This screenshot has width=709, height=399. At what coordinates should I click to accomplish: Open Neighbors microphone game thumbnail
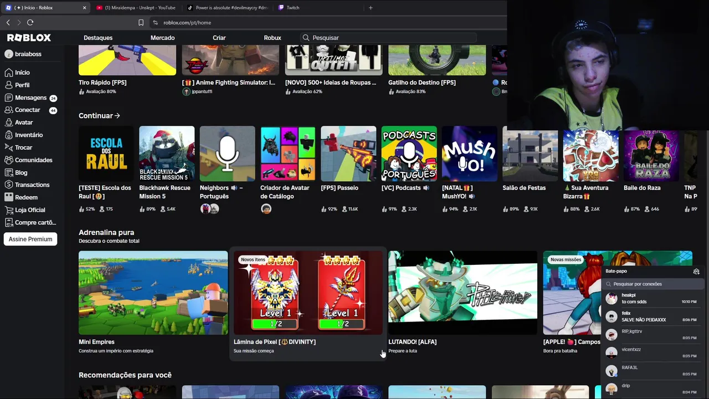[227, 154]
